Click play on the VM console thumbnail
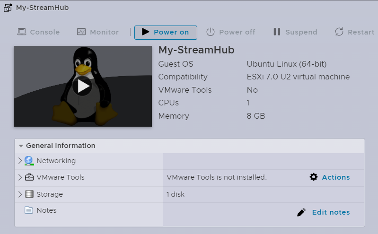378x234 pixels. [83, 86]
